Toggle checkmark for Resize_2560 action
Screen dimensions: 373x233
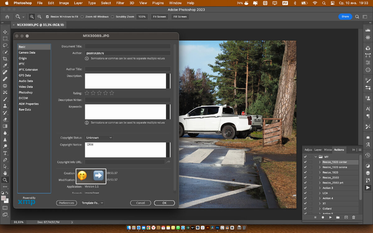(305, 178)
